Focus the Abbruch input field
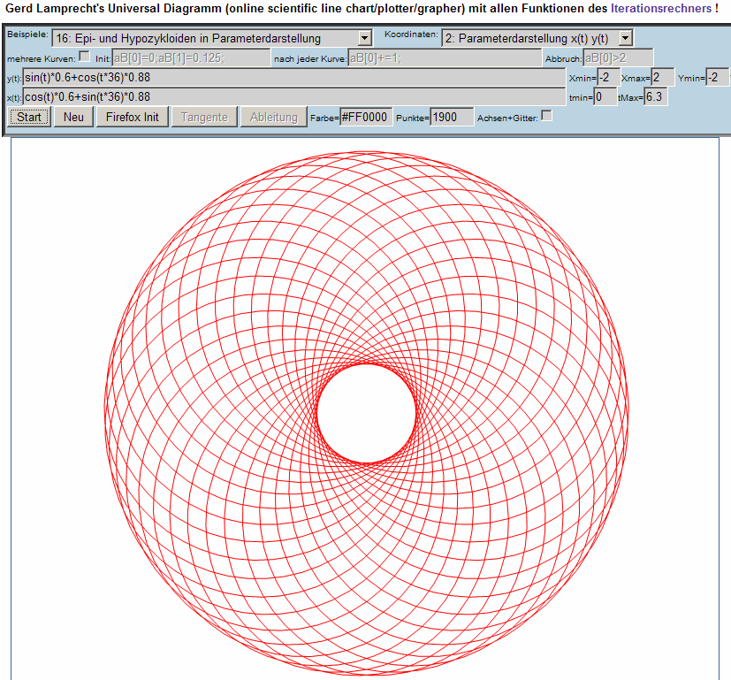The width and height of the screenshot is (731, 680). tap(618, 57)
